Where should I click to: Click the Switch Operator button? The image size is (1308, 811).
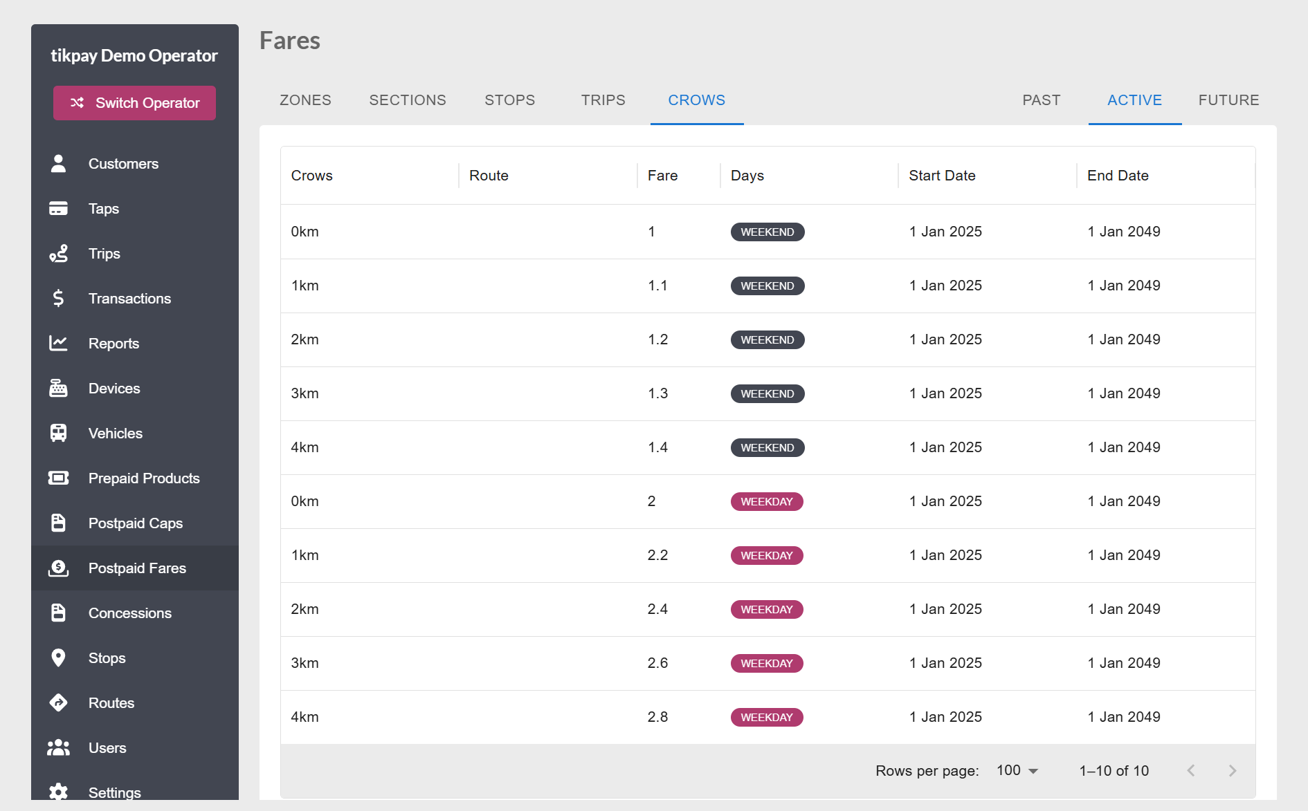click(134, 103)
